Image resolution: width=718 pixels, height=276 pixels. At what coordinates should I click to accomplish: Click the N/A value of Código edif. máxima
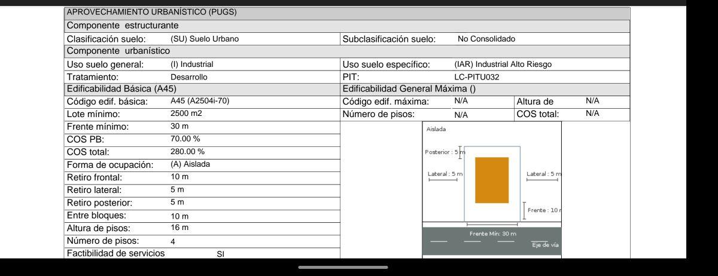click(x=461, y=102)
